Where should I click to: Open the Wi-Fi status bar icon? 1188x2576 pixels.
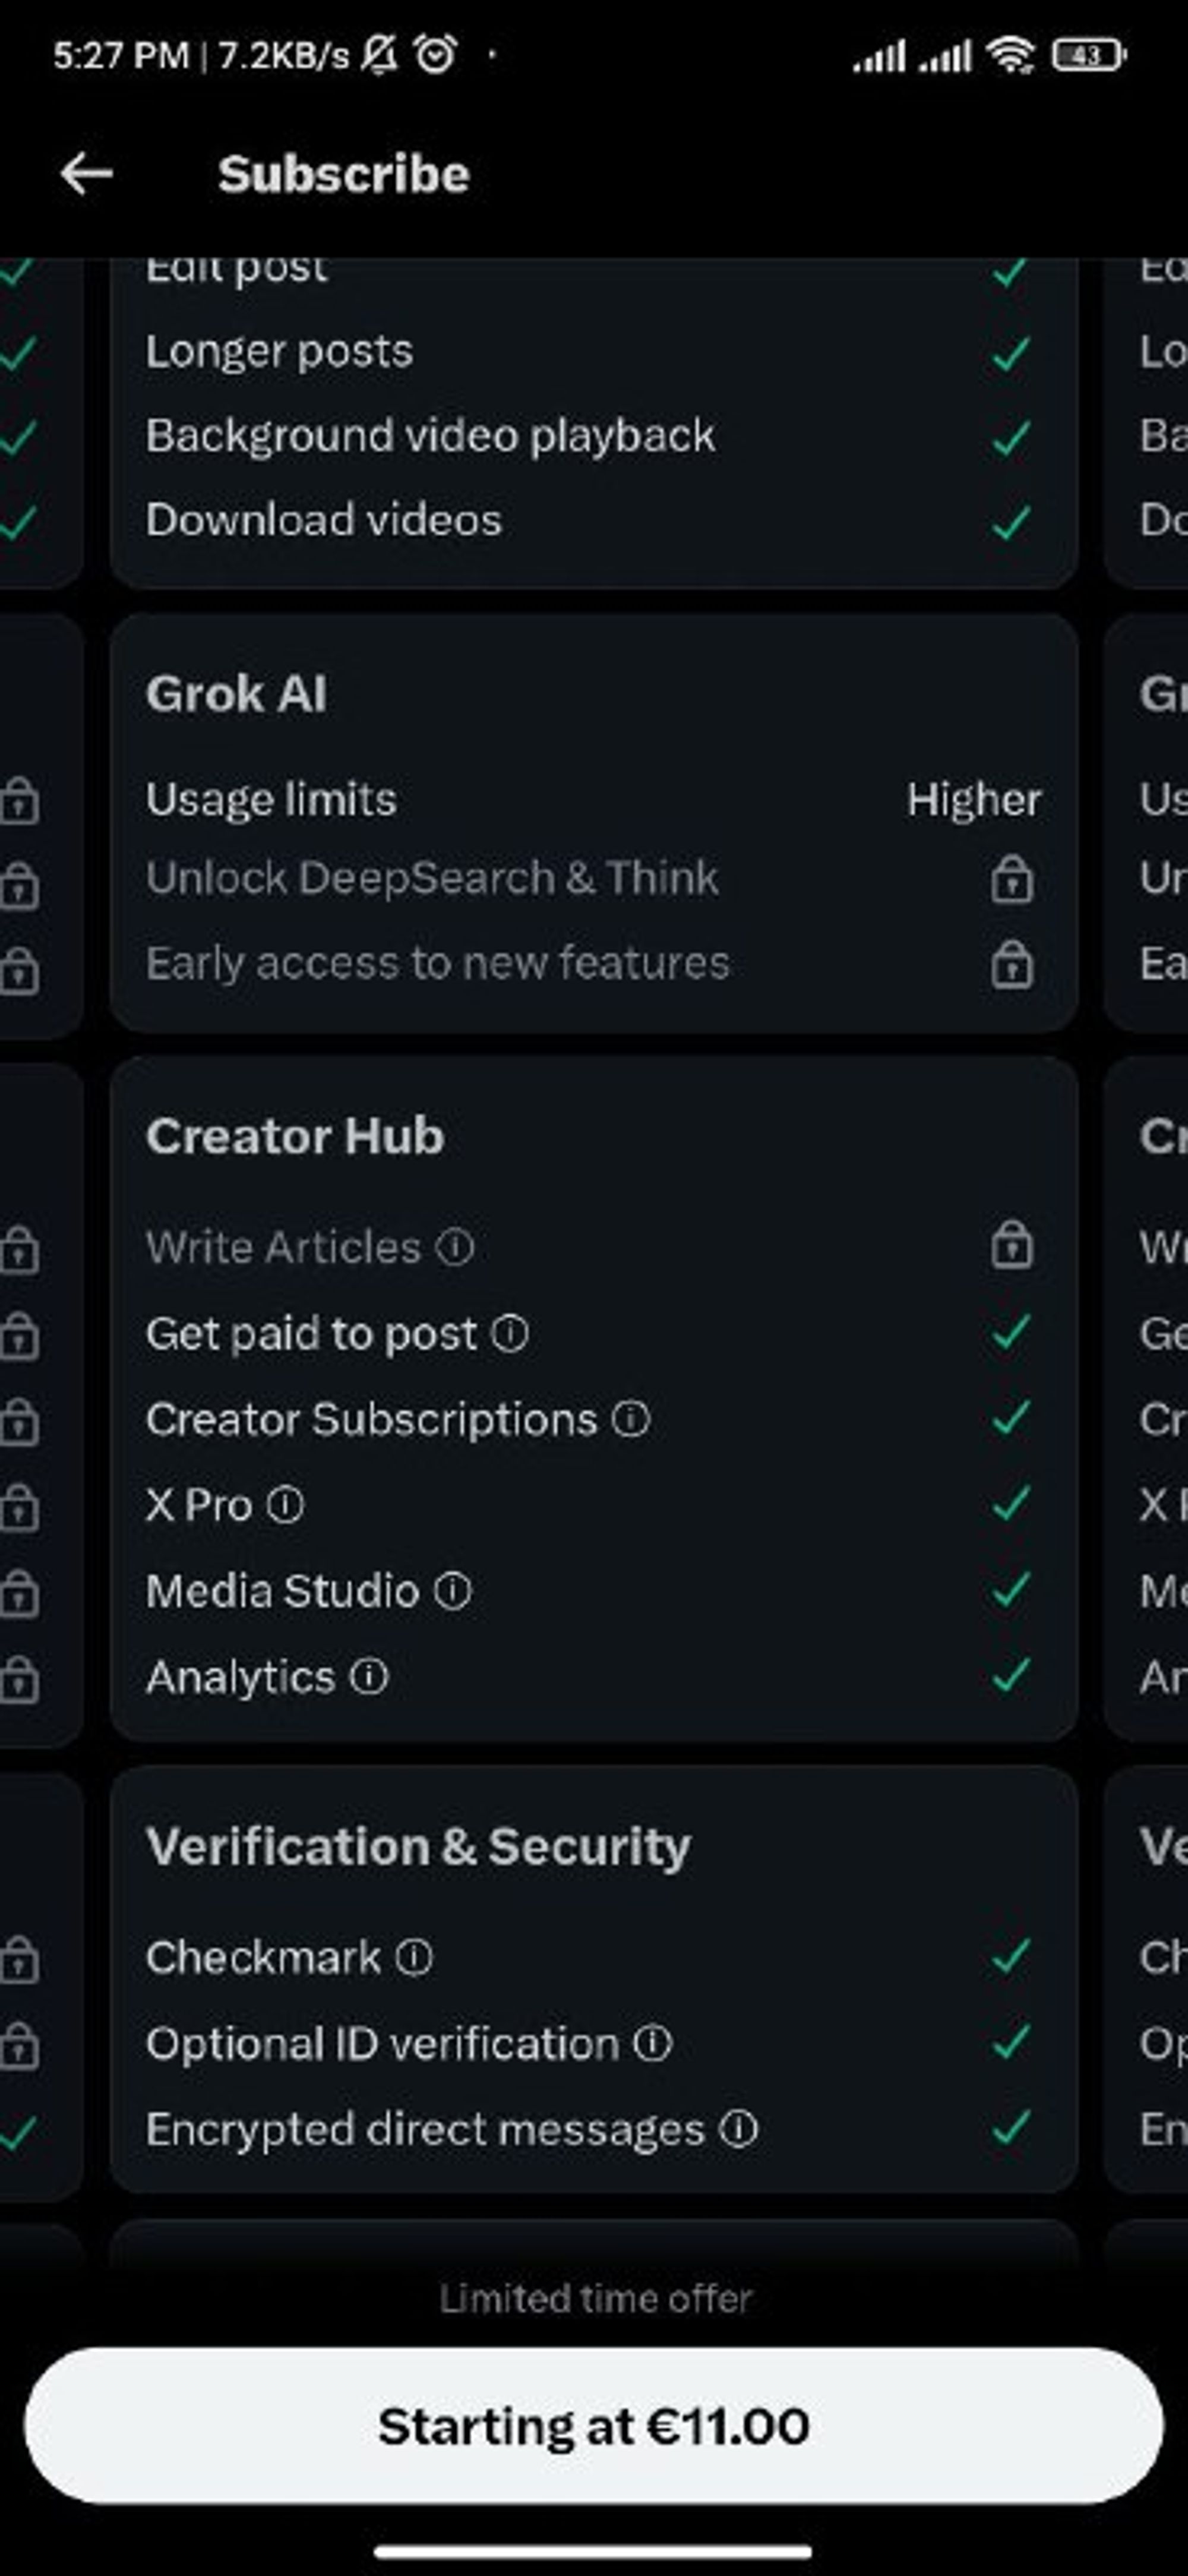coord(1011,55)
